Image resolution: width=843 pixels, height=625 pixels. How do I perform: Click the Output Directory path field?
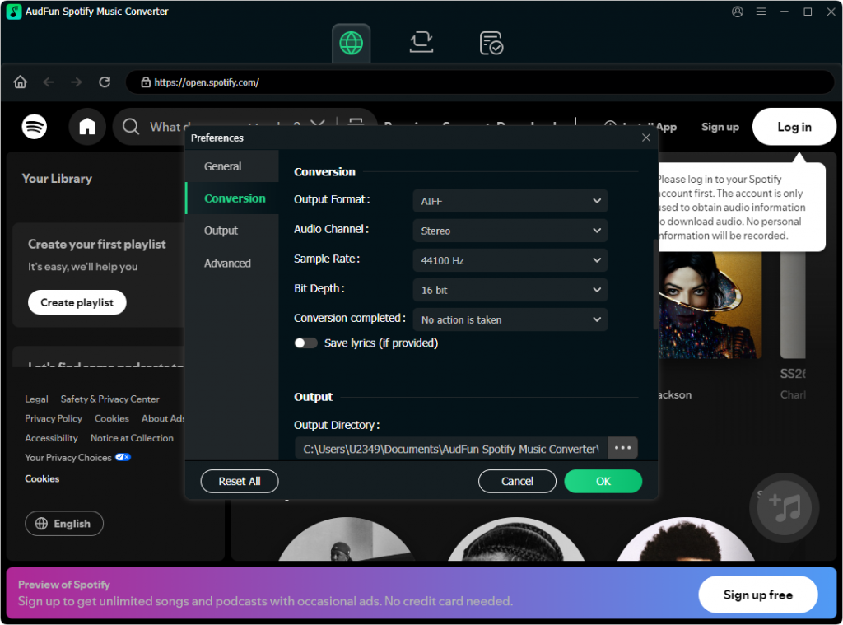451,448
